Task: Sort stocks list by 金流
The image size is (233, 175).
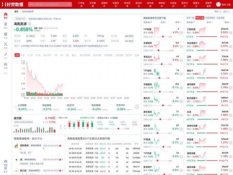Action: (x=163, y=22)
